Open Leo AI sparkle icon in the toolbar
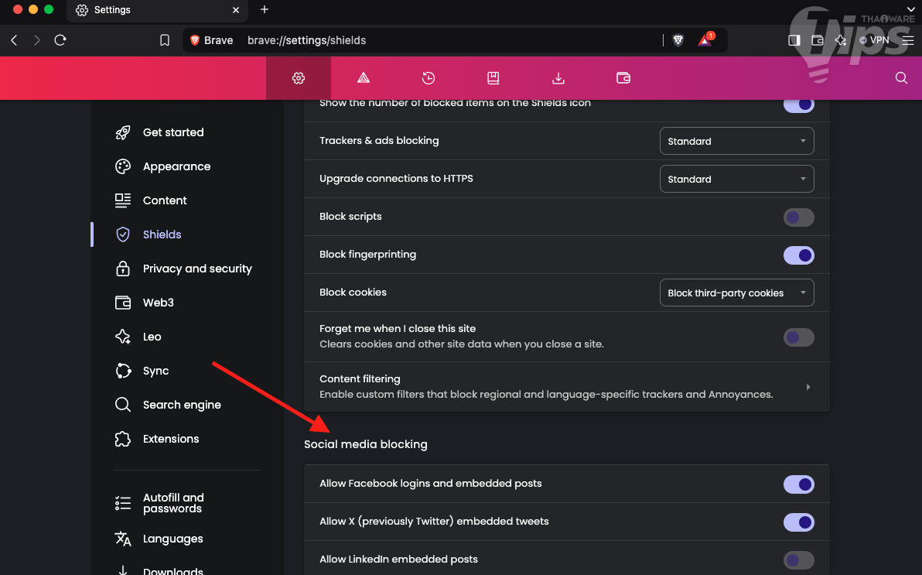The image size is (922, 575). tap(841, 40)
